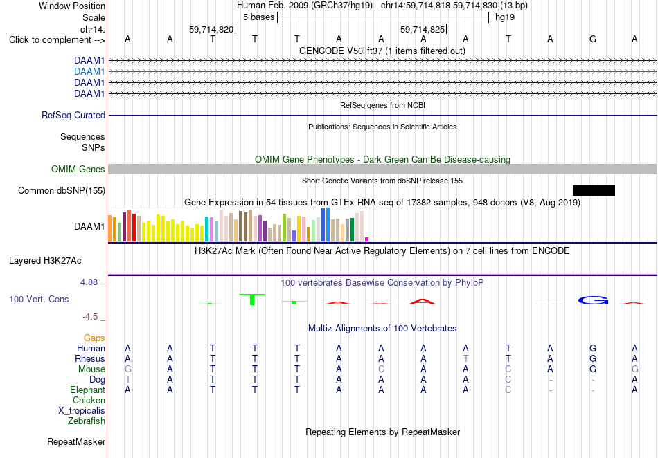This screenshot has width=658, height=458.
Task: Click the OMIM Genes track label
Action: (78, 170)
